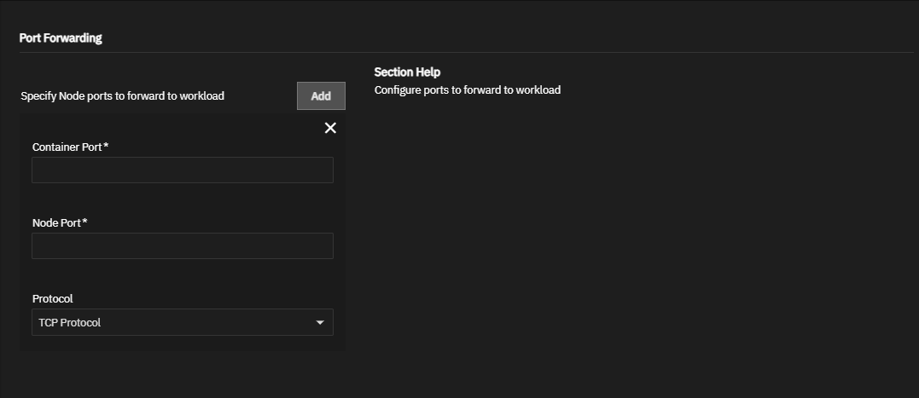919x398 pixels.
Task: Click the Protocol field label
Action: [52, 299]
